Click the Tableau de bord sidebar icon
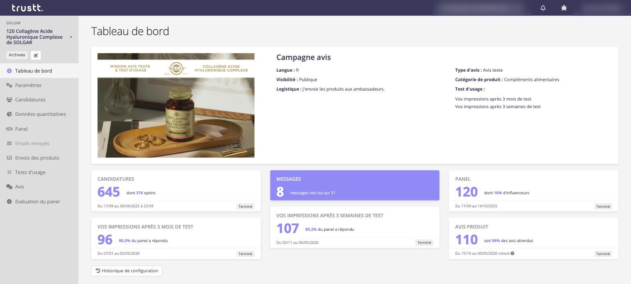The height and width of the screenshot is (284, 631). (x=9, y=71)
